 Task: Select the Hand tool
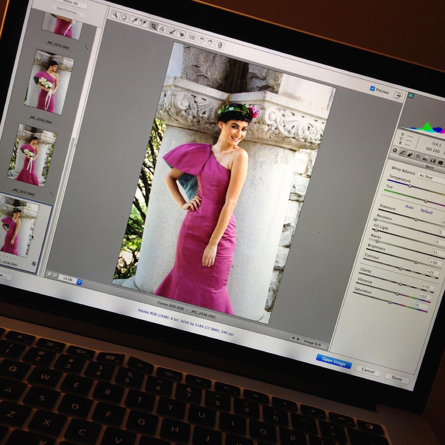pyautogui.click(x=124, y=17)
